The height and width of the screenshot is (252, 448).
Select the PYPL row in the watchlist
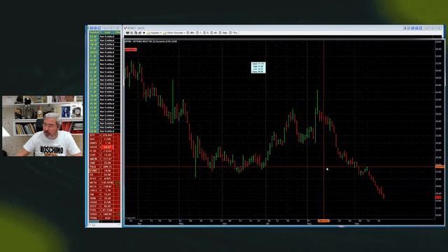click(x=104, y=210)
